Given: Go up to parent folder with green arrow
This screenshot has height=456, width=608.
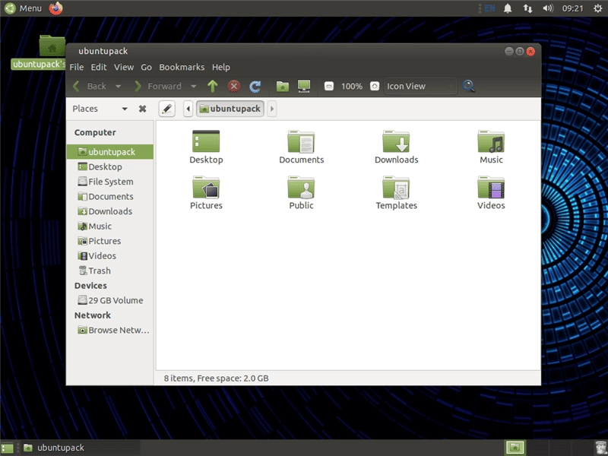Looking at the screenshot, I should pyautogui.click(x=213, y=86).
